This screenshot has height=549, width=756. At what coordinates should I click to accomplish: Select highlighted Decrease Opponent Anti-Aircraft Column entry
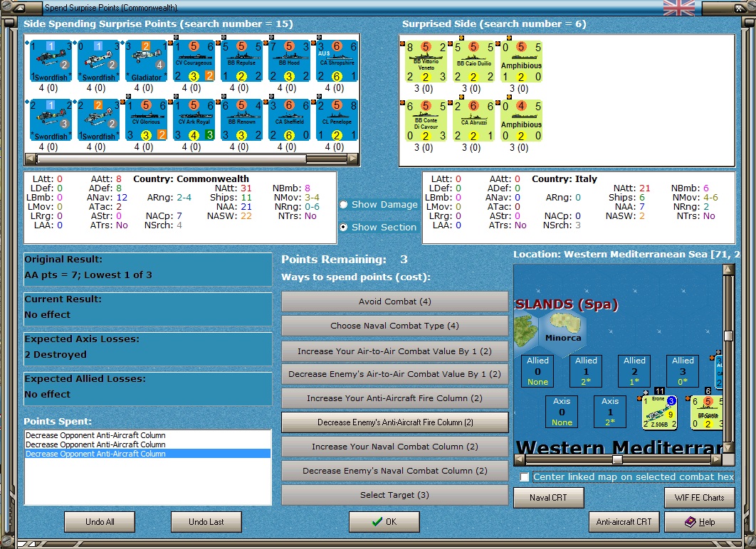147,454
